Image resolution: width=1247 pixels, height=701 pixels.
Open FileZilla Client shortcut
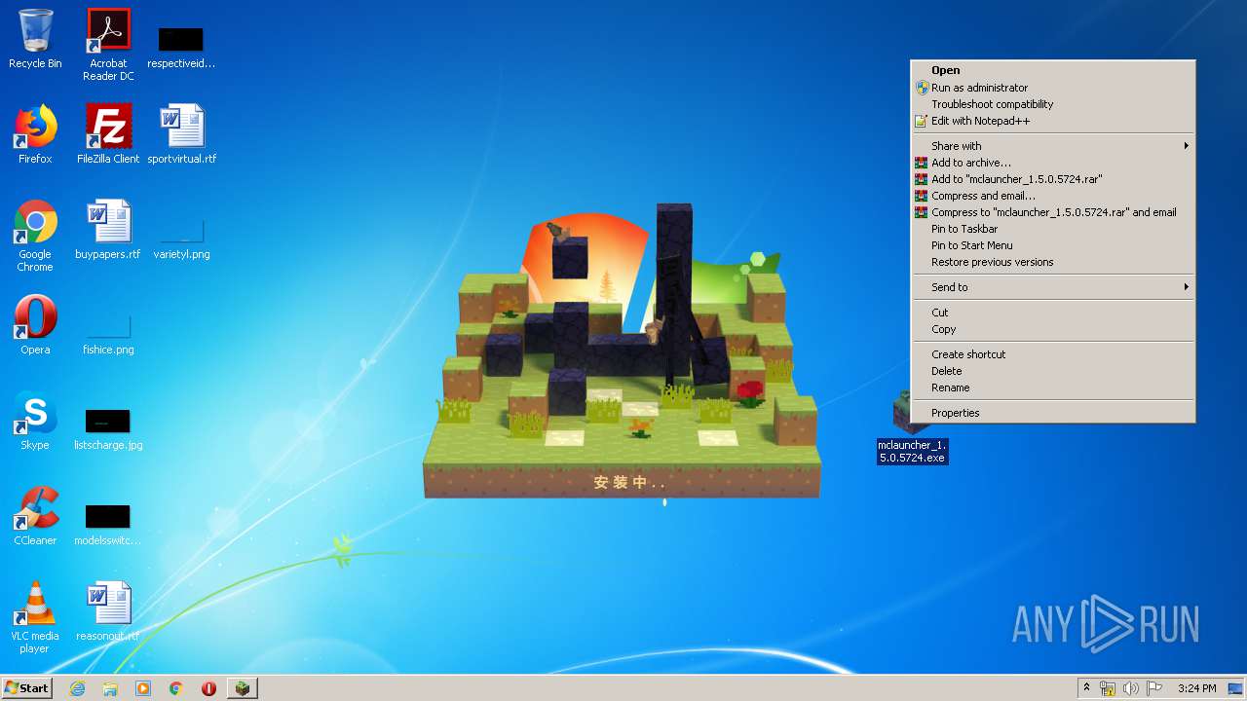tap(108, 134)
